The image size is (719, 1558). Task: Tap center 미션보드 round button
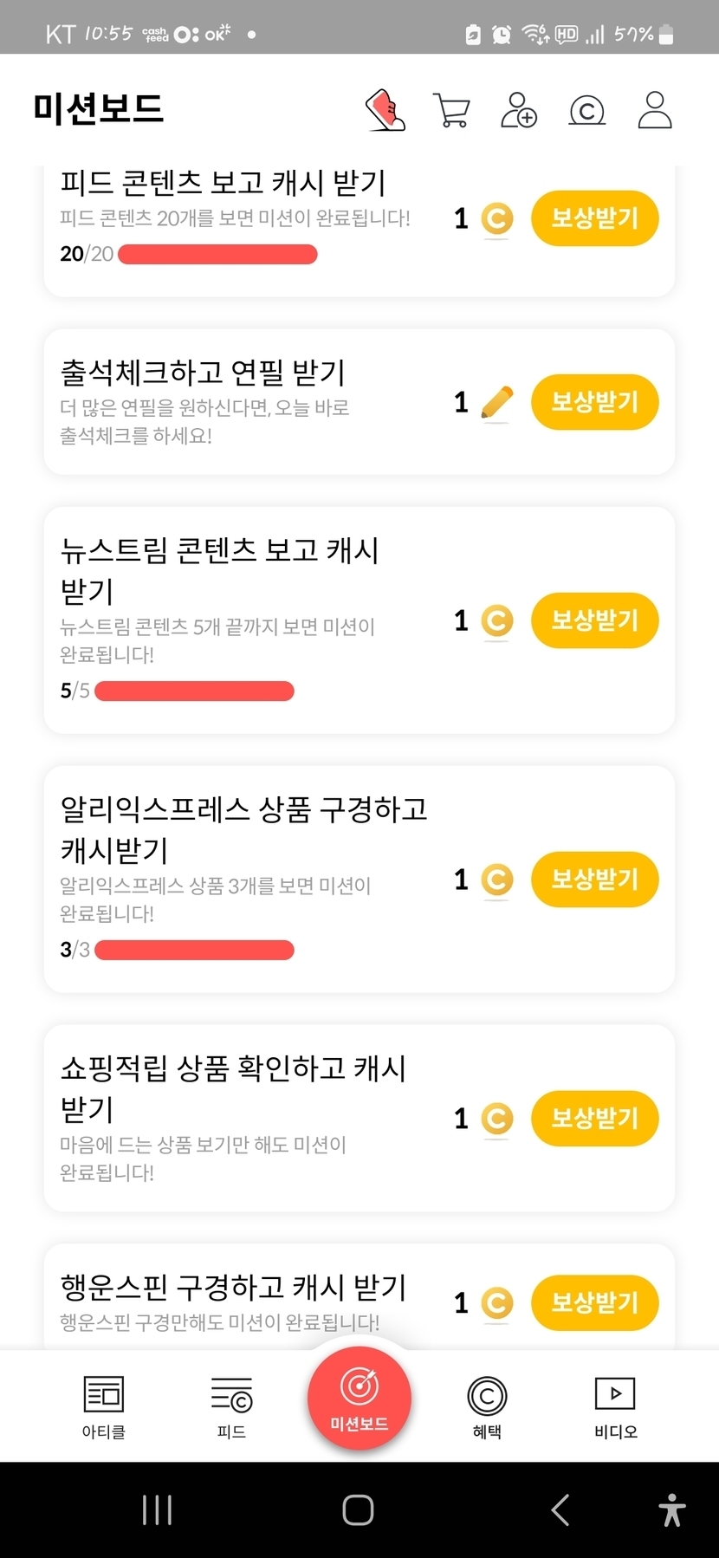pos(359,1397)
